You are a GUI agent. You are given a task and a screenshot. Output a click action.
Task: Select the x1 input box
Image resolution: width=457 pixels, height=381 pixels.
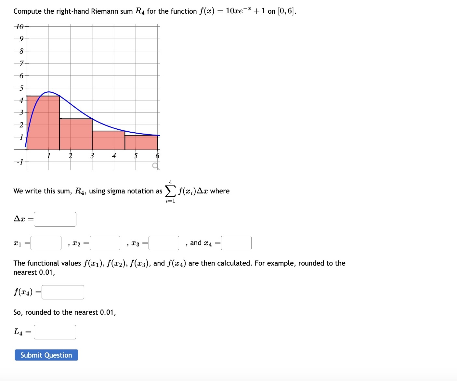tap(46, 243)
